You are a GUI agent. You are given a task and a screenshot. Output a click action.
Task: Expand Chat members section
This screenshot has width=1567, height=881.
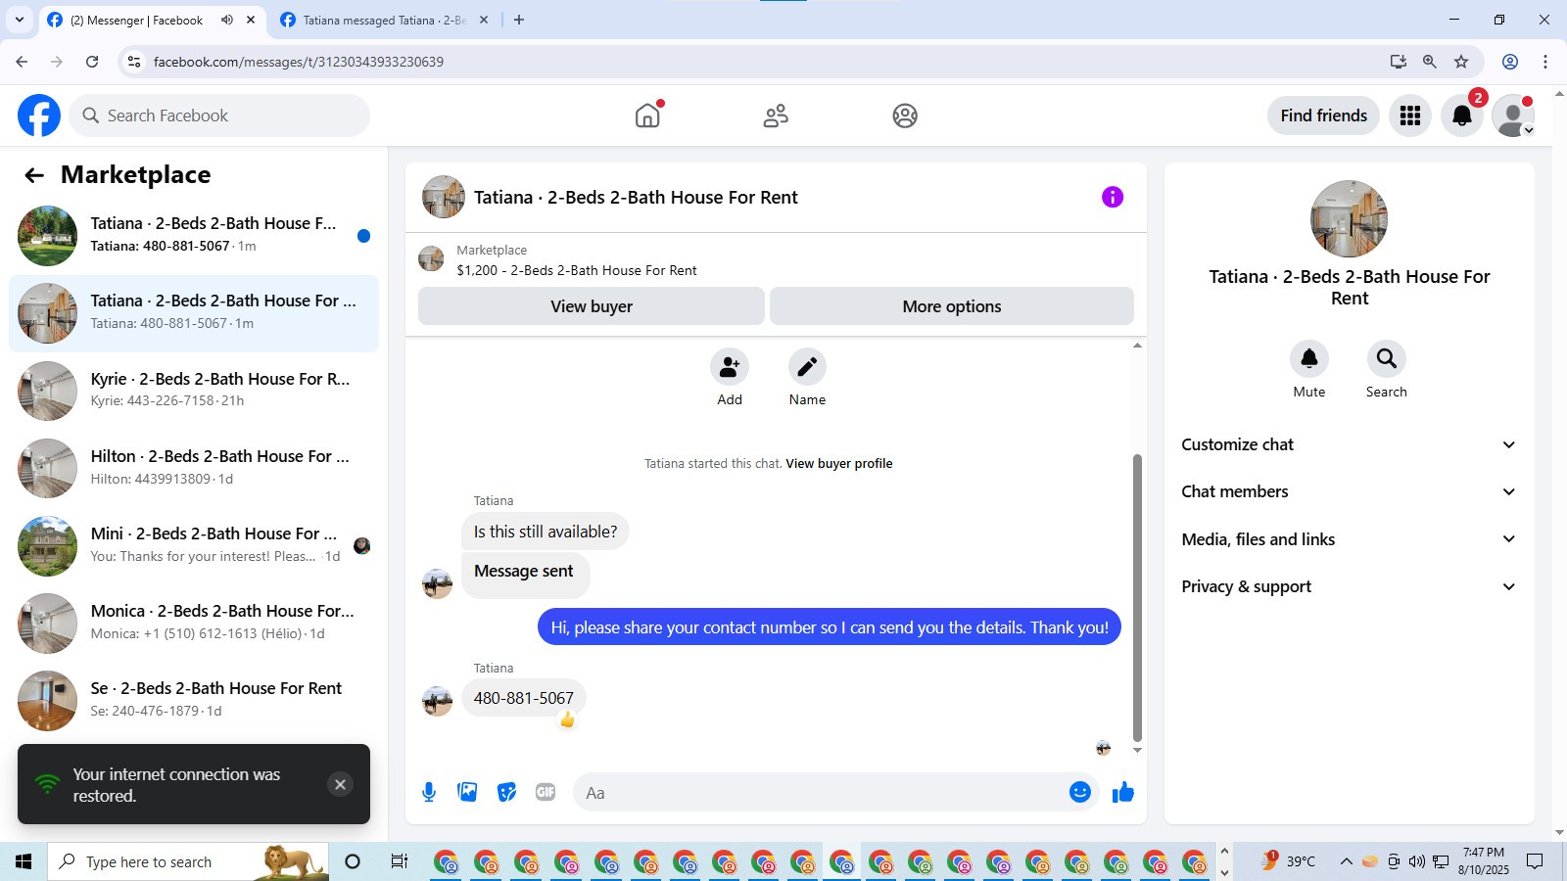[1349, 491]
